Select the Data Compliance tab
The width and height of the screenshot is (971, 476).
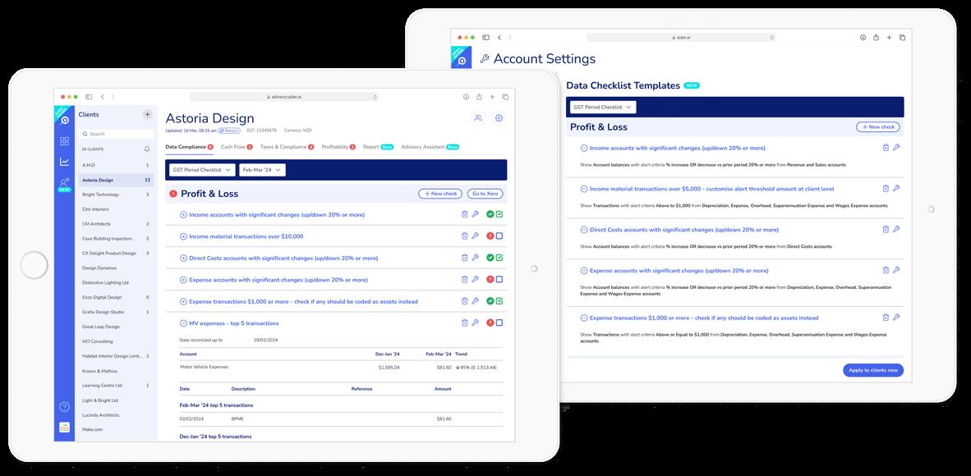pyautogui.click(x=189, y=147)
